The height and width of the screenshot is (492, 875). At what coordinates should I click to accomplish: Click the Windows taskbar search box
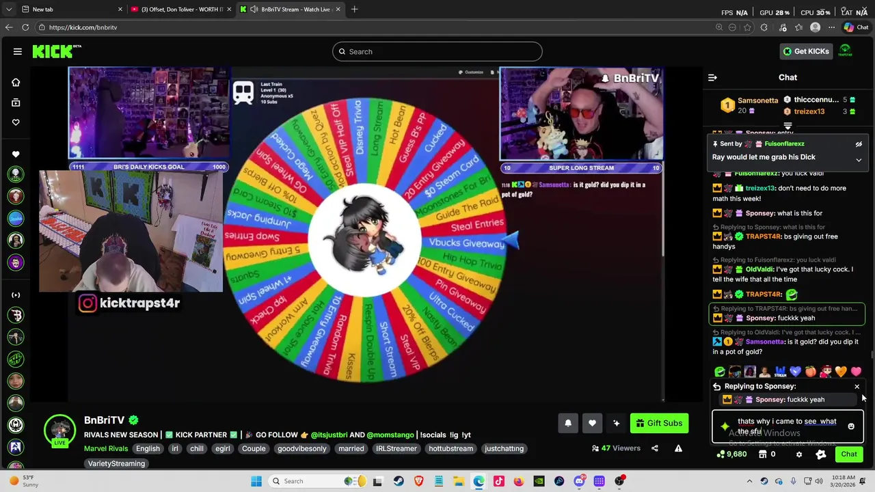pos(318,481)
